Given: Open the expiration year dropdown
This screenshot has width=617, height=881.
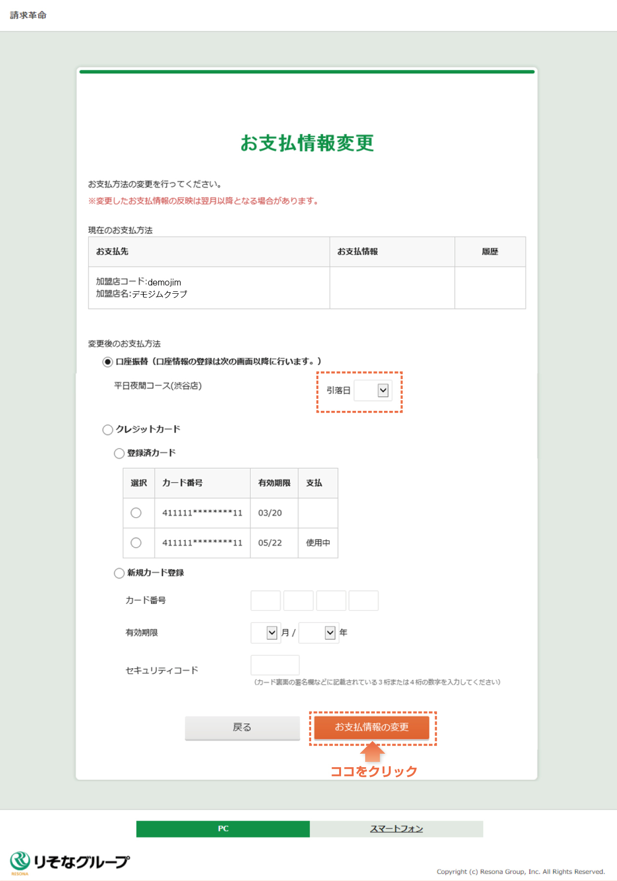Looking at the screenshot, I should (318, 633).
